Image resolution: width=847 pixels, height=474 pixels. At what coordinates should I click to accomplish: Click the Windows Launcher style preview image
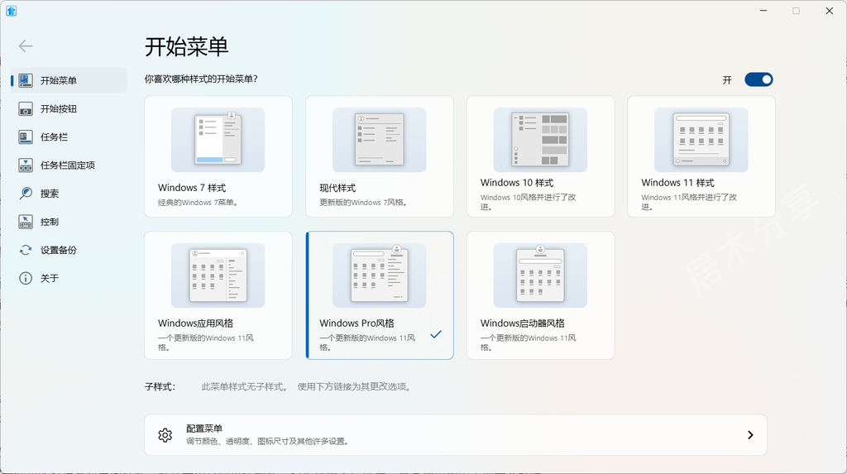[x=540, y=275]
